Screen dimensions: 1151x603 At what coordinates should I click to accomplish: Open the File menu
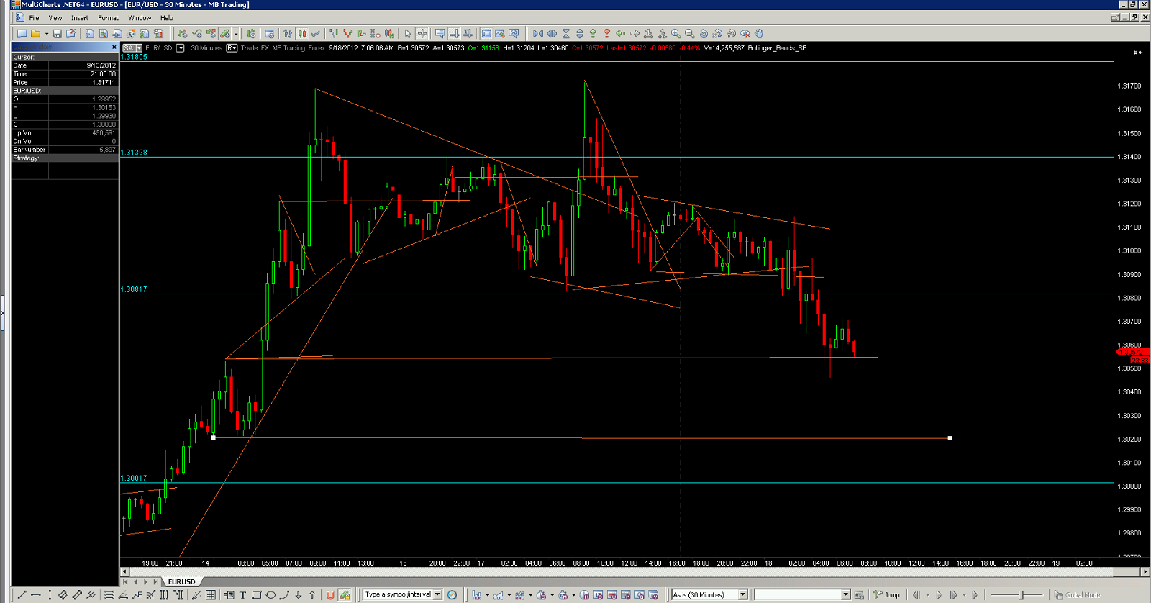click(x=34, y=18)
